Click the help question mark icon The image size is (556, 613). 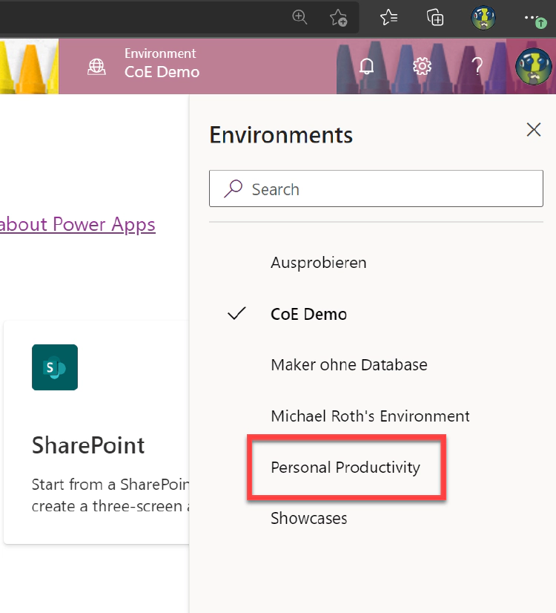point(477,67)
